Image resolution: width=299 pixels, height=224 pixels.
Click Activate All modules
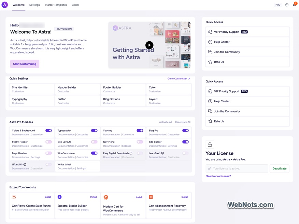coord(165,122)
